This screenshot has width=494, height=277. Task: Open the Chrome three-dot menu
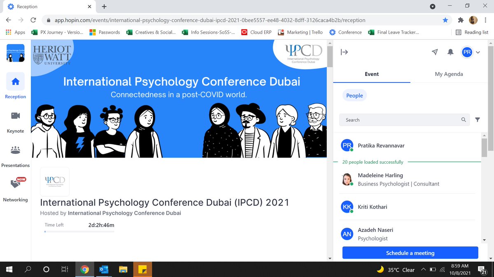click(486, 20)
